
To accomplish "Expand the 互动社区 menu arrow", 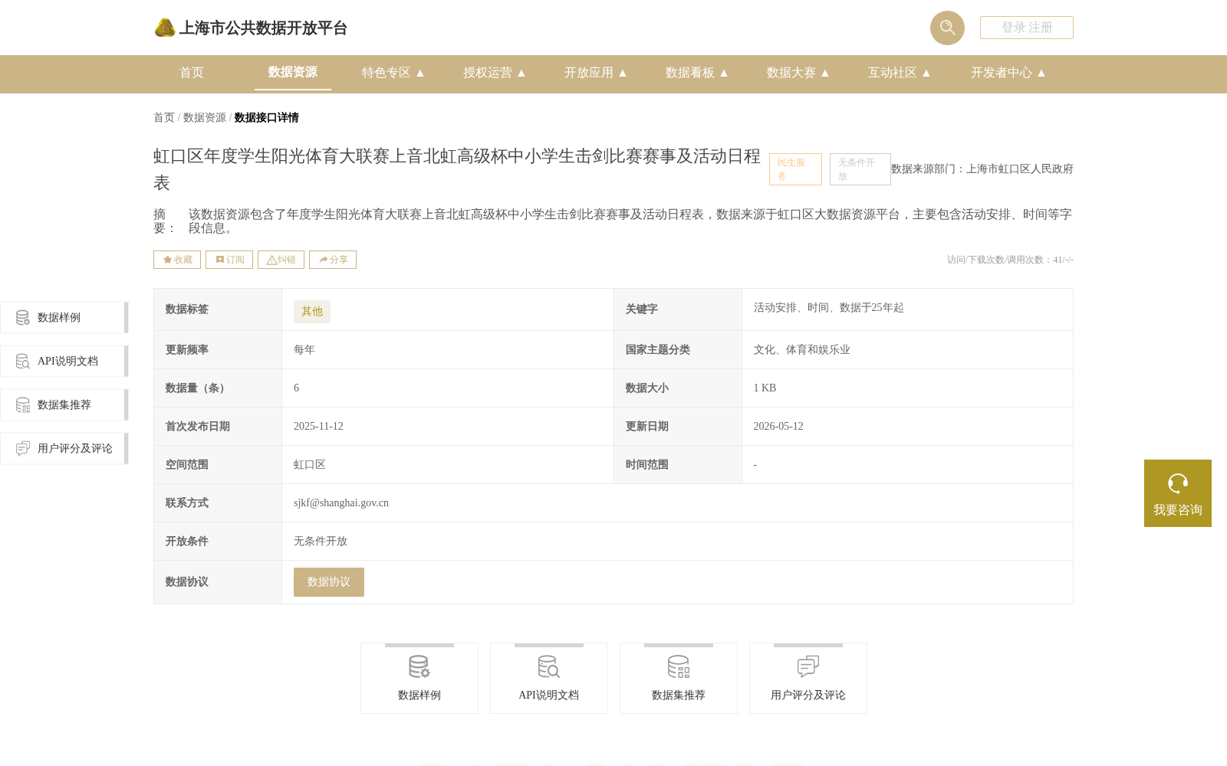I will [926, 73].
